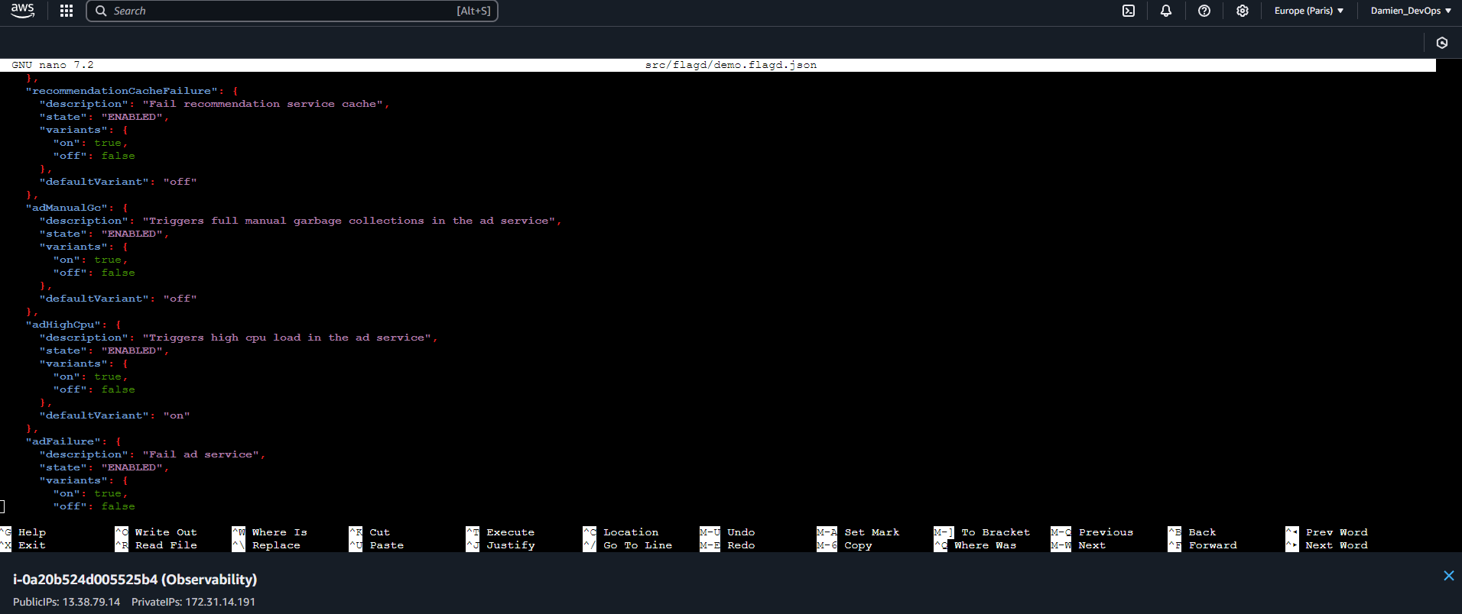Click the garbage collections description string
Viewport: 1462px width, 614px height.
click(x=349, y=221)
